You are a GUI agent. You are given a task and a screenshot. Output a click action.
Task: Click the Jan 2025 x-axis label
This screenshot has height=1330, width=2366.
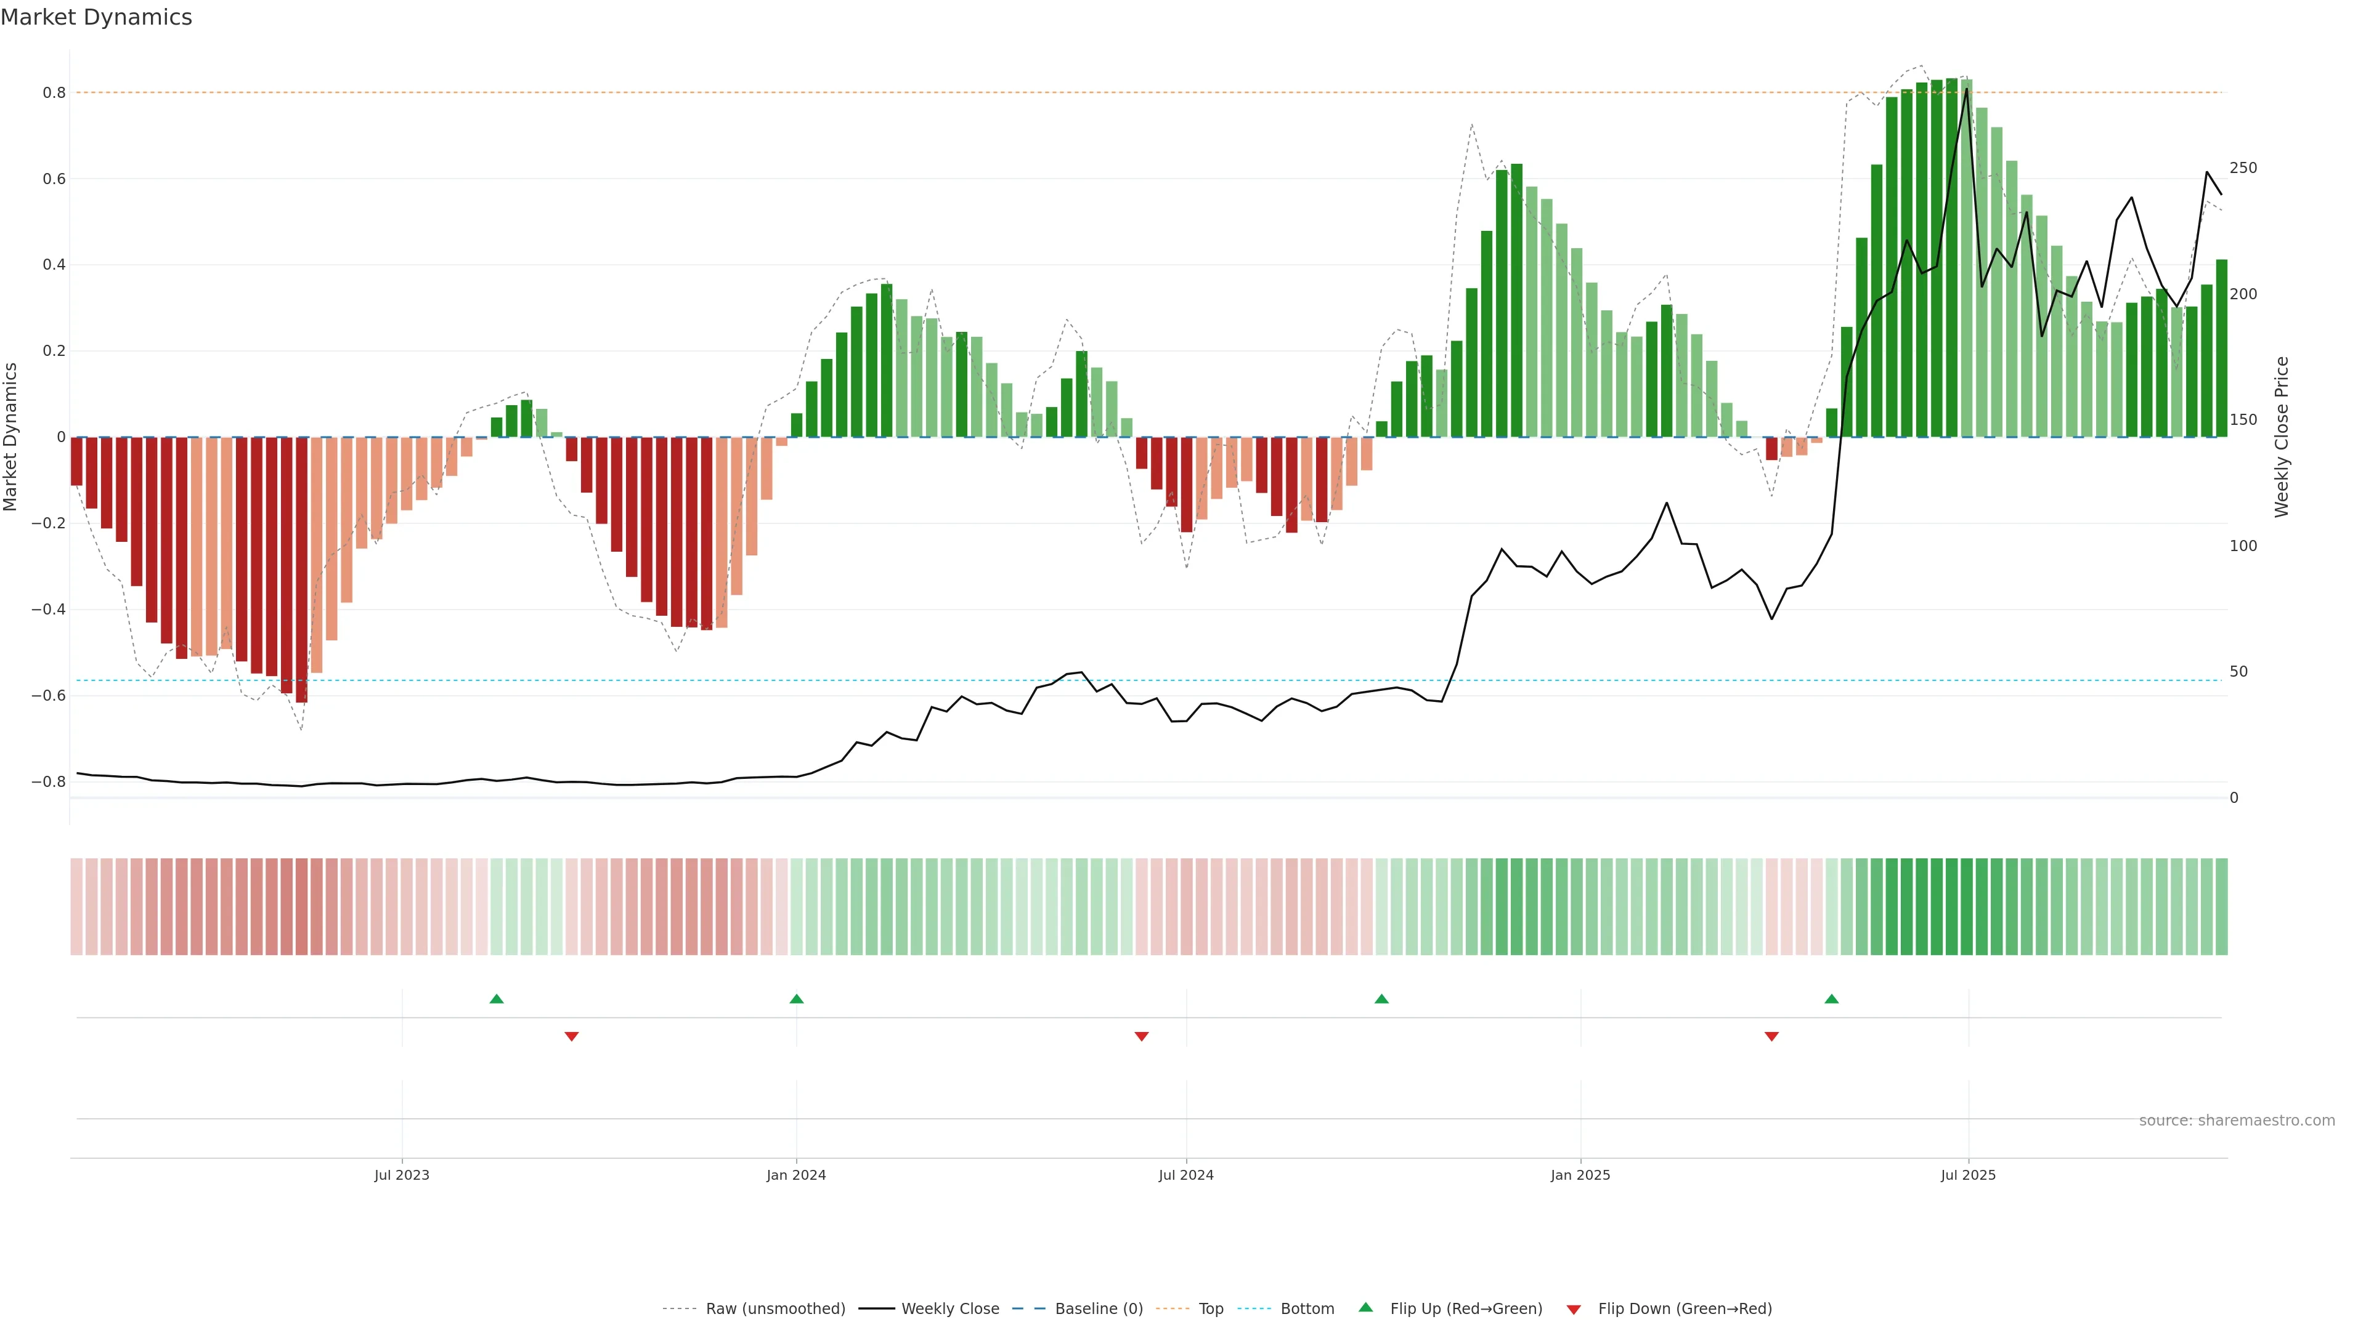pos(1580,1175)
